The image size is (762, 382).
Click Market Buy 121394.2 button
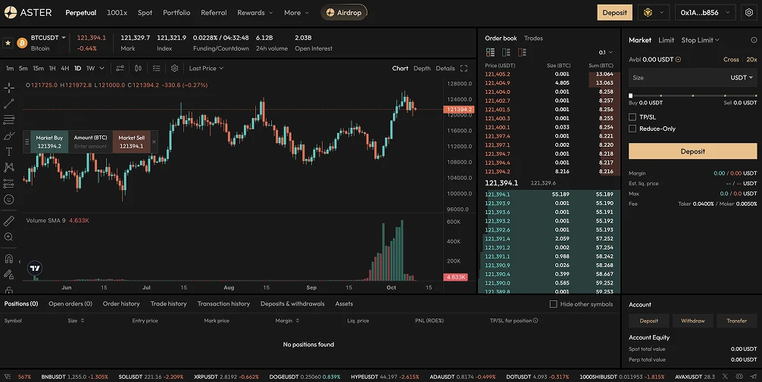49,141
